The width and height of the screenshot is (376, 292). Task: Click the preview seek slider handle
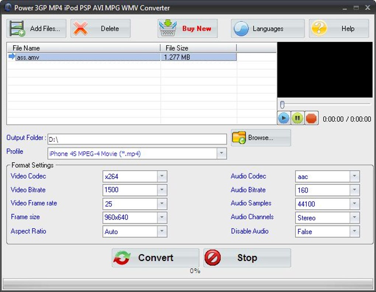[x=282, y=105]
